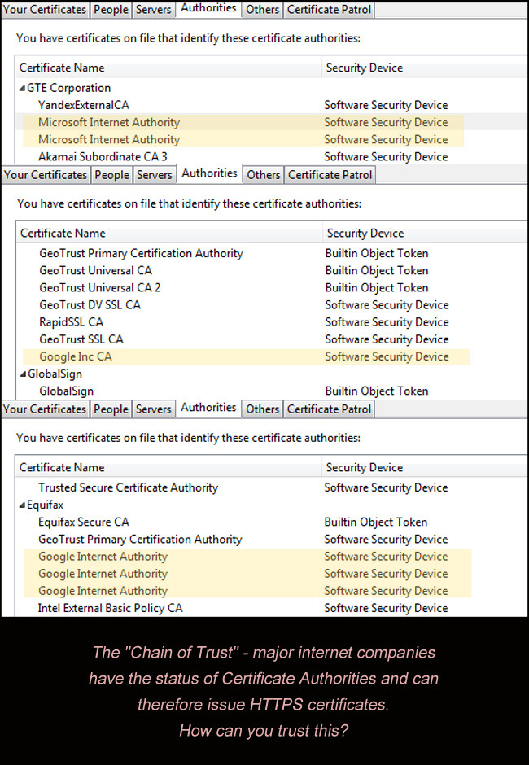Click Software Security Device next to RapidSSL CA
Image resolution: width=529 pixels, height=765 pixels.
(387, 322)
